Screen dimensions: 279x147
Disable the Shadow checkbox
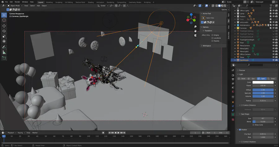(x=240, y=130)
